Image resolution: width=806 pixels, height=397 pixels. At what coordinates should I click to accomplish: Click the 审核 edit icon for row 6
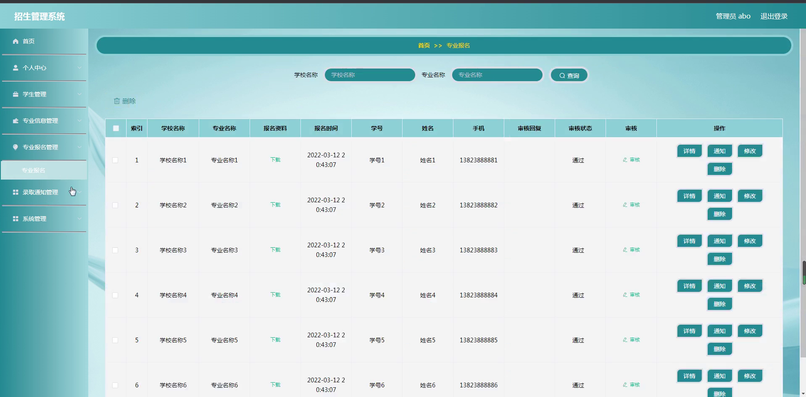625,385
